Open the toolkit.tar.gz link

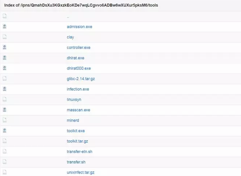point(77,141)
